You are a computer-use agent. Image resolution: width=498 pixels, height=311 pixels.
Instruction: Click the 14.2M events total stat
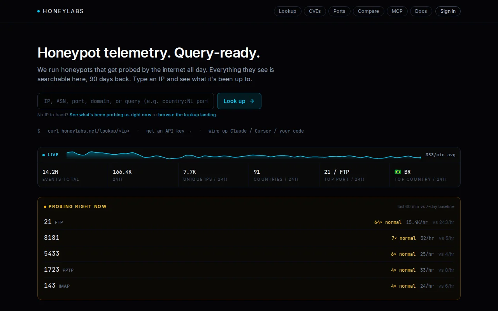pos(73,175)
